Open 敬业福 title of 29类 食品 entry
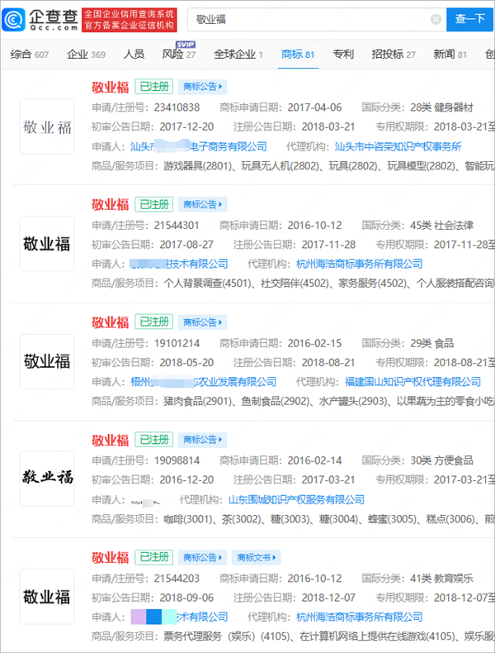 point(111,322)
